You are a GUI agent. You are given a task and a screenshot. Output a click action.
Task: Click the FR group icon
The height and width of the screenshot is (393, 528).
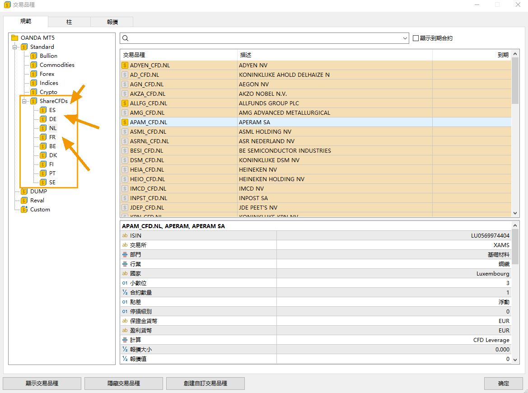(43, 137)
